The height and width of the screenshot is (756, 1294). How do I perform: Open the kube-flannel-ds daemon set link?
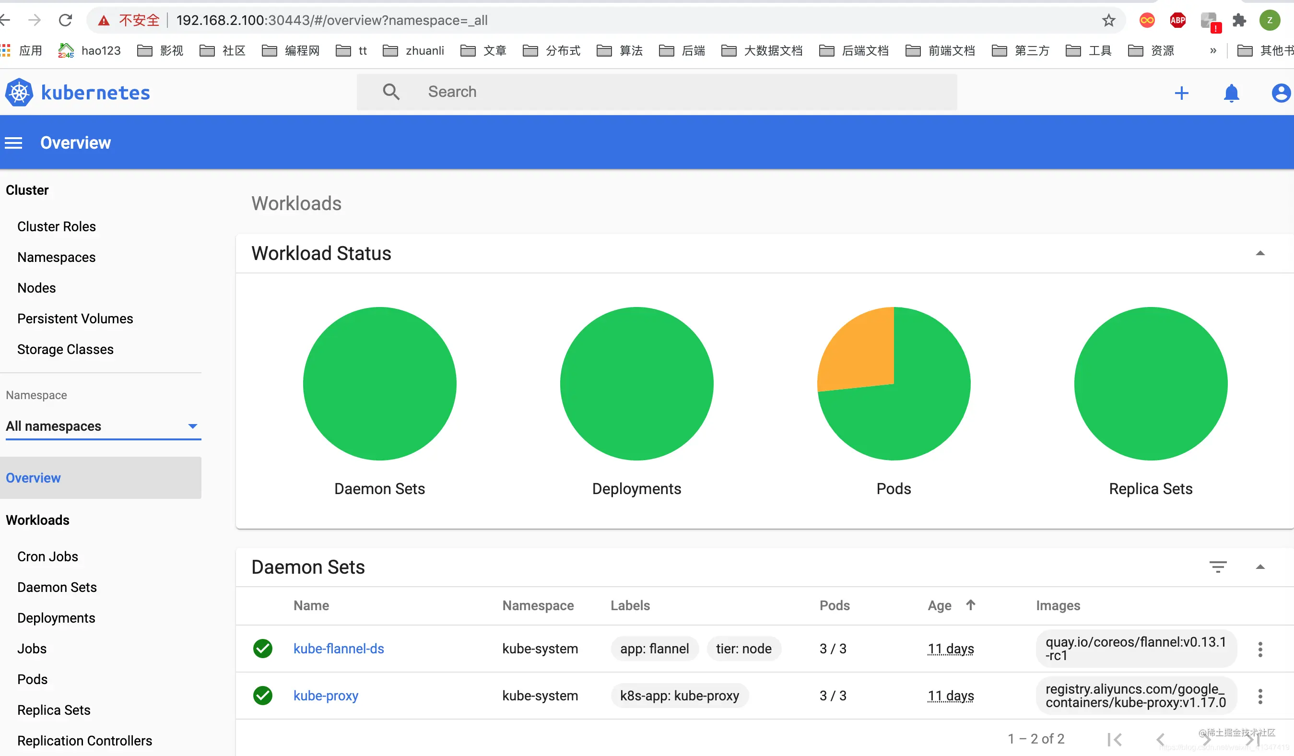(339, 649)
